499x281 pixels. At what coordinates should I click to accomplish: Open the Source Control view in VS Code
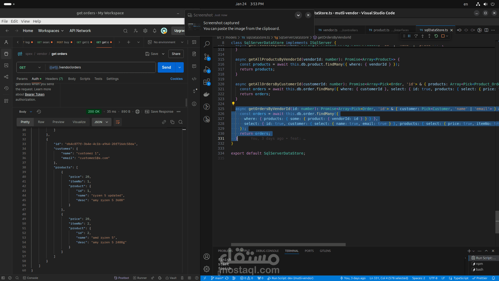click(207, 57)
